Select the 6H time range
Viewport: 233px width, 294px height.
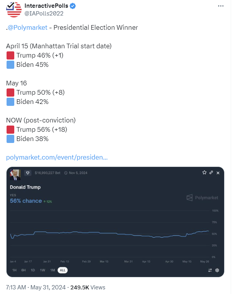coord(24,270)
